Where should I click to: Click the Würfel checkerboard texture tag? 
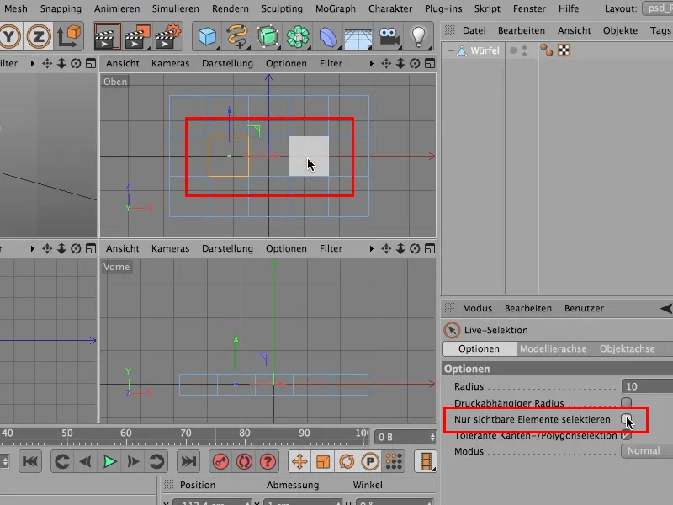click(x=564, y=50)
